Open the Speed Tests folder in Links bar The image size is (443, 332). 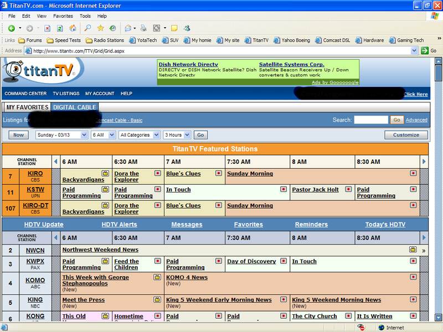(64, 40)
